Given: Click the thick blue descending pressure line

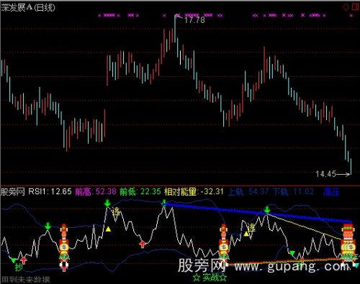Looking at the screenshot, I should pos(258,213).
